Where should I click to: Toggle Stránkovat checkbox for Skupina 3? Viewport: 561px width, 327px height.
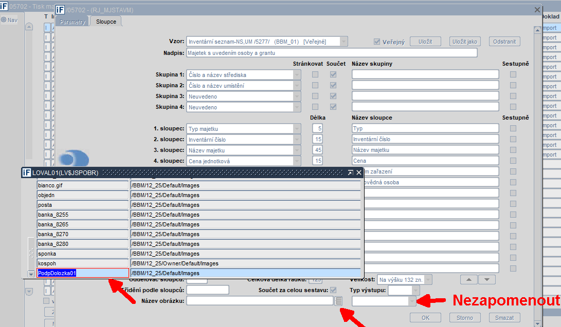(x=315, y=96)
